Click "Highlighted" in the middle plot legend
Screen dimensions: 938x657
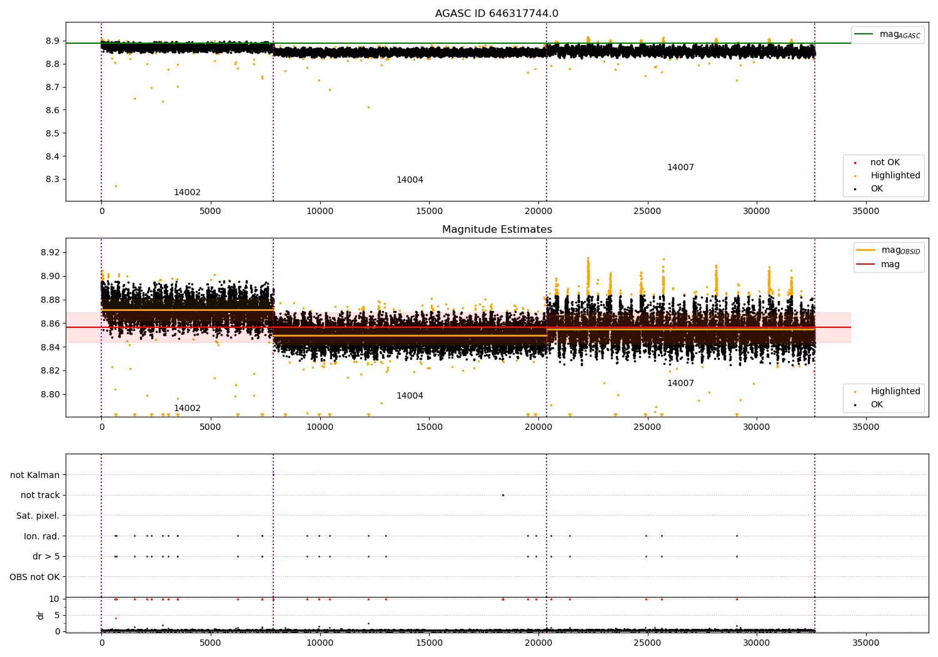pos(888,392)
